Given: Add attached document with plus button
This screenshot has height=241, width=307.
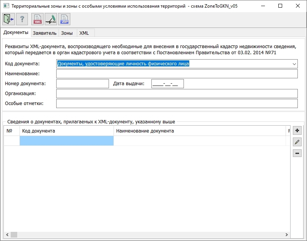Looking at the screenshot, I should [x=297, y=131].
